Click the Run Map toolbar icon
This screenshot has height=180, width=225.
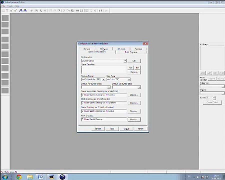coord(106,10)
